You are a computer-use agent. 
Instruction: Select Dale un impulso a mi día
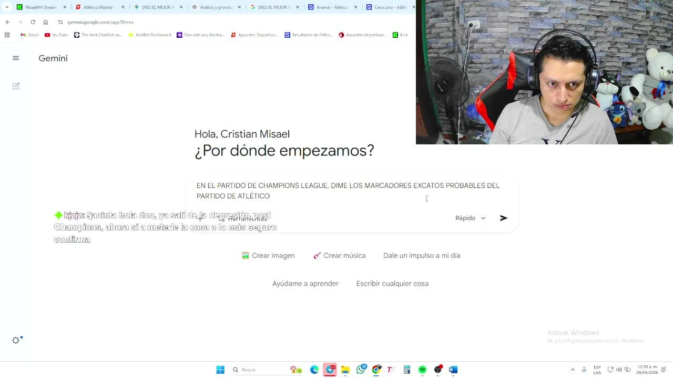click(422, 256)
